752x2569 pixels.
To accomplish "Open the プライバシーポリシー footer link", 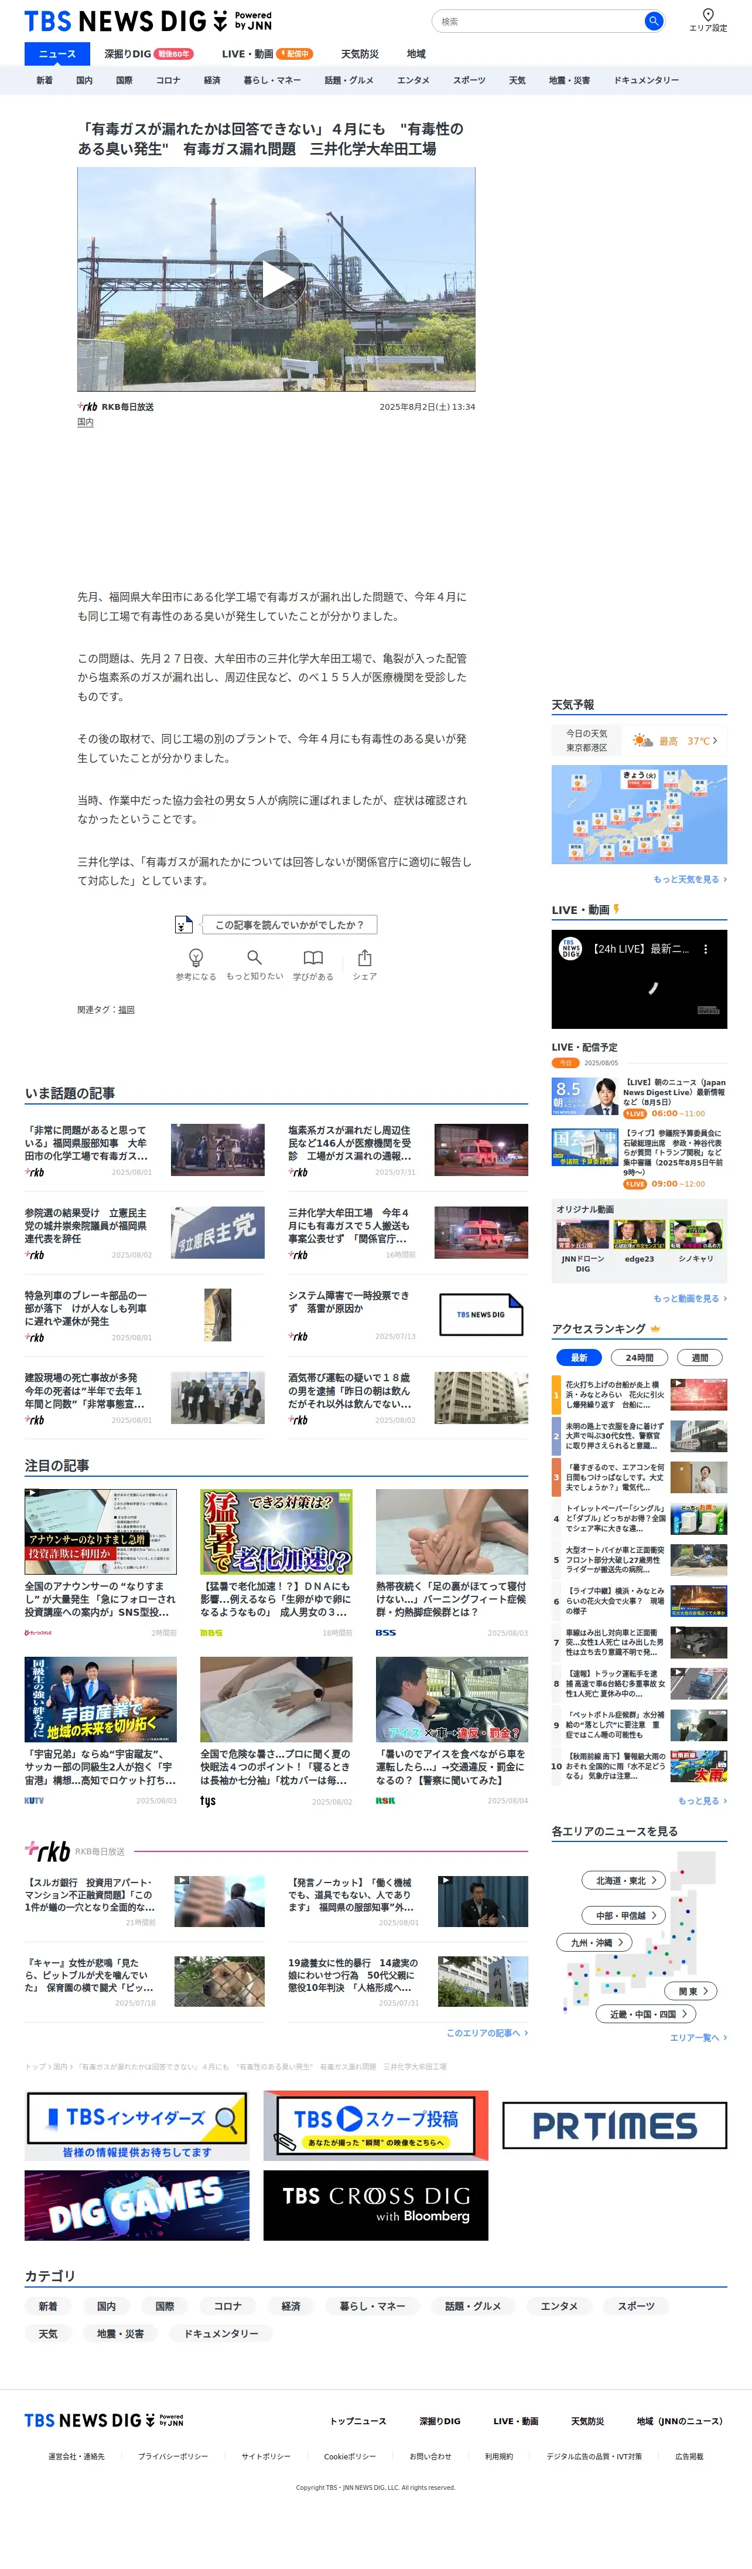I will [172, 2456].
